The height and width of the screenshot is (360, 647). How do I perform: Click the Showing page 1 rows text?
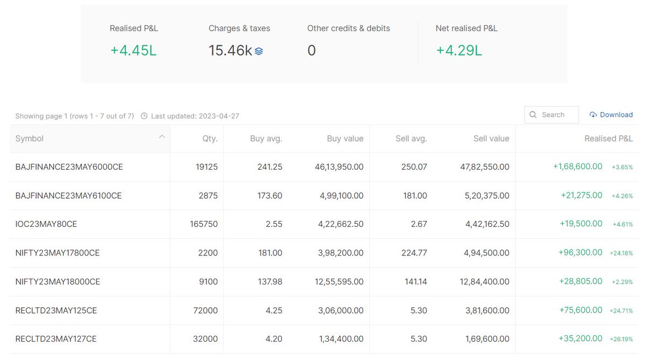click(x=74, y=116)
